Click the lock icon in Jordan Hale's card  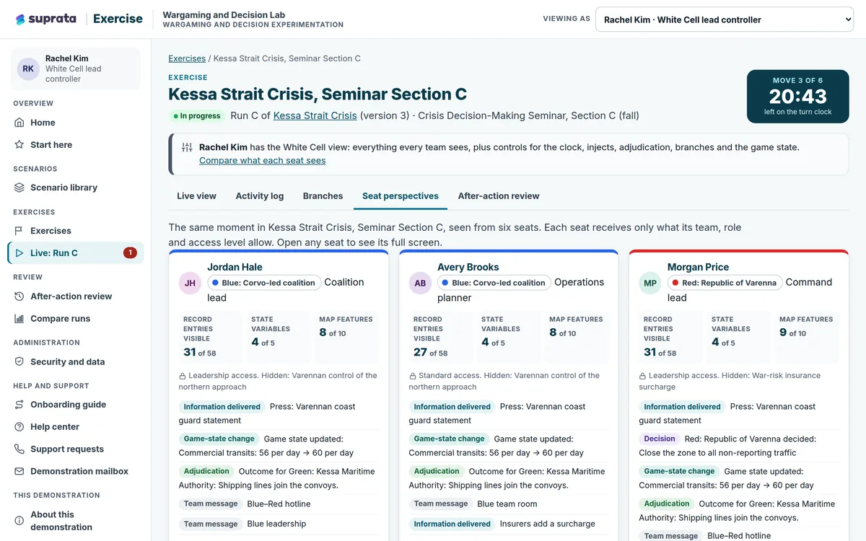[183, 376]
